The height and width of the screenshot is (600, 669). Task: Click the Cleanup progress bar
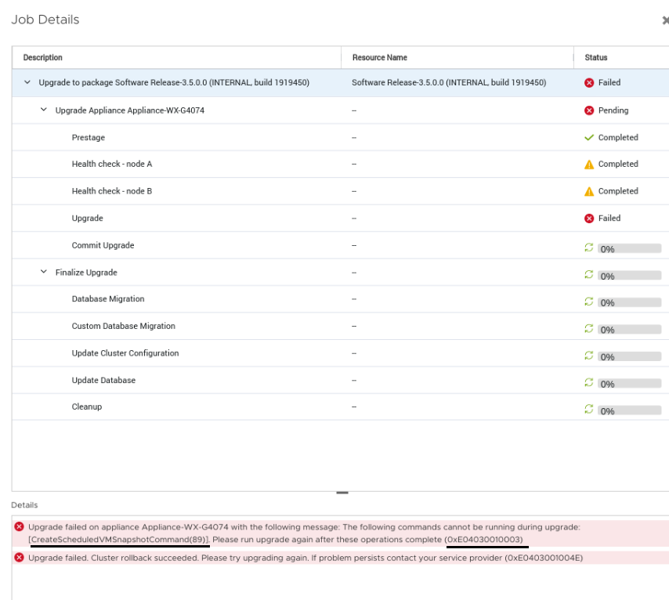point(629,410)
